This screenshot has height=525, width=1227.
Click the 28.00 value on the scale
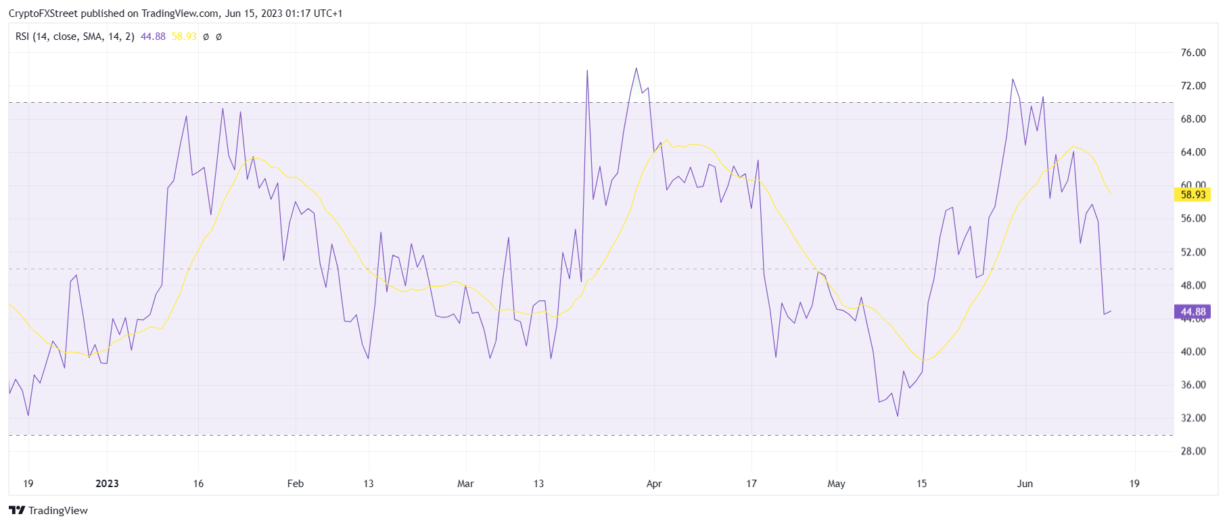tap(1193, 451)
